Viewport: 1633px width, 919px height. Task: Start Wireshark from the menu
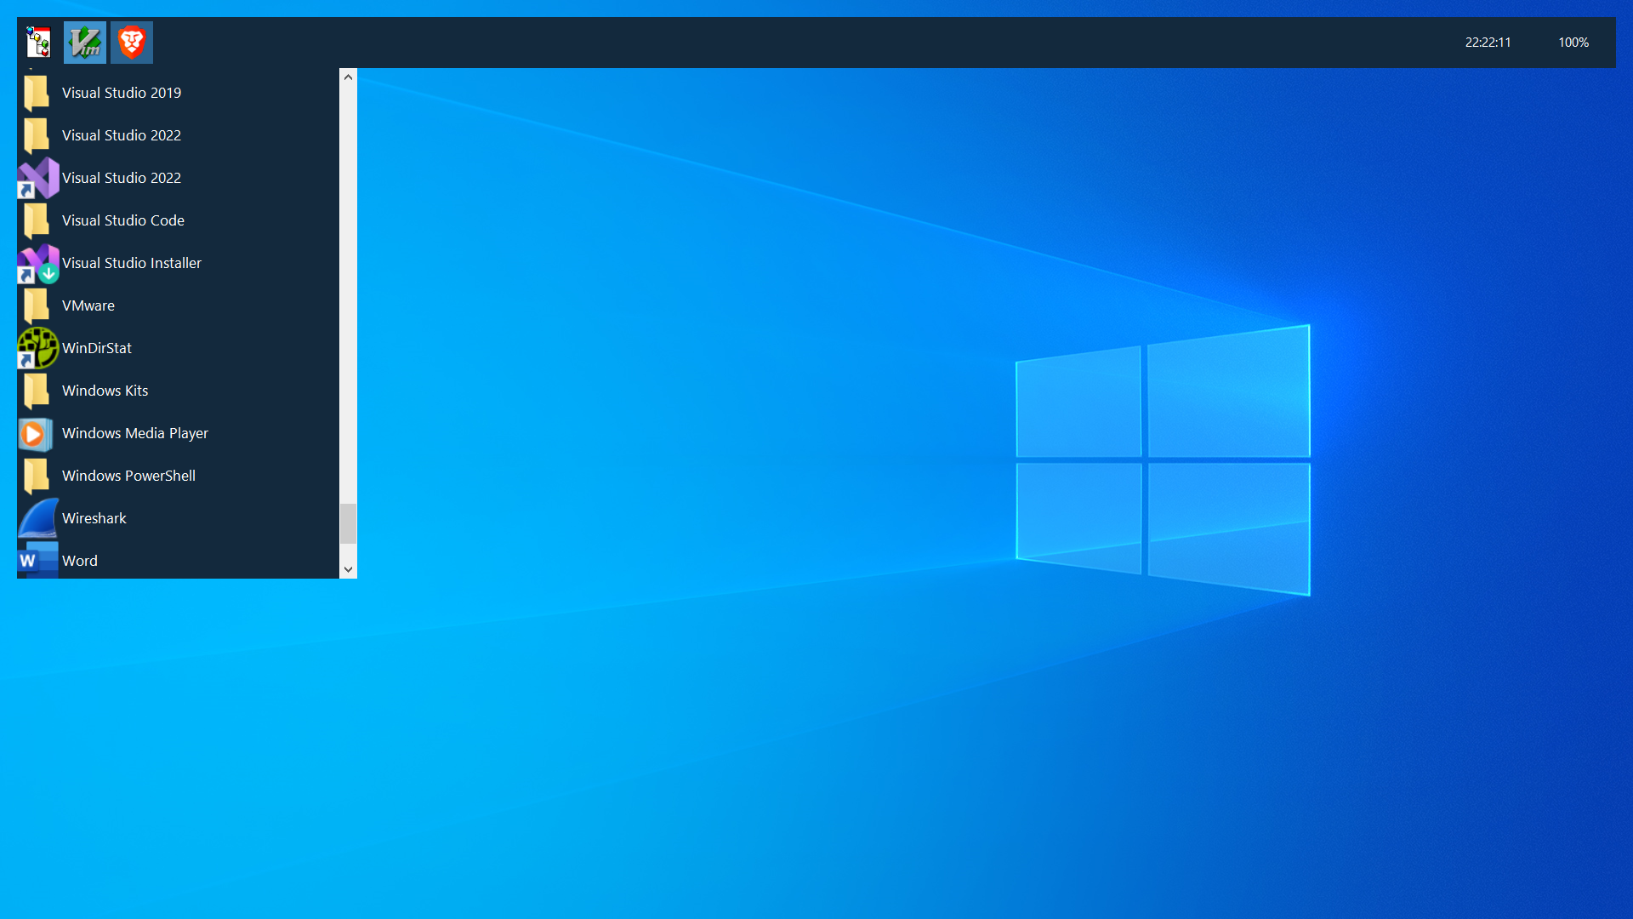(94, 518)
